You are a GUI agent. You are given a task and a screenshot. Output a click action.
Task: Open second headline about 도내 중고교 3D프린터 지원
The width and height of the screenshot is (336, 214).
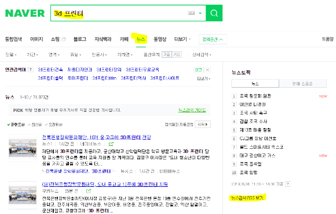[105, 184]
